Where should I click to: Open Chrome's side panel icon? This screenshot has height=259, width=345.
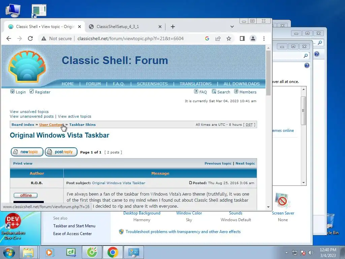pos(242,38)
